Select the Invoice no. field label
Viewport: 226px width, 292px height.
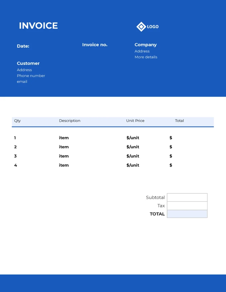[95, 45]
